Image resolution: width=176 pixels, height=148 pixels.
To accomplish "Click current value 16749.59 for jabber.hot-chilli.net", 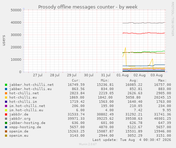I will 76,85.
